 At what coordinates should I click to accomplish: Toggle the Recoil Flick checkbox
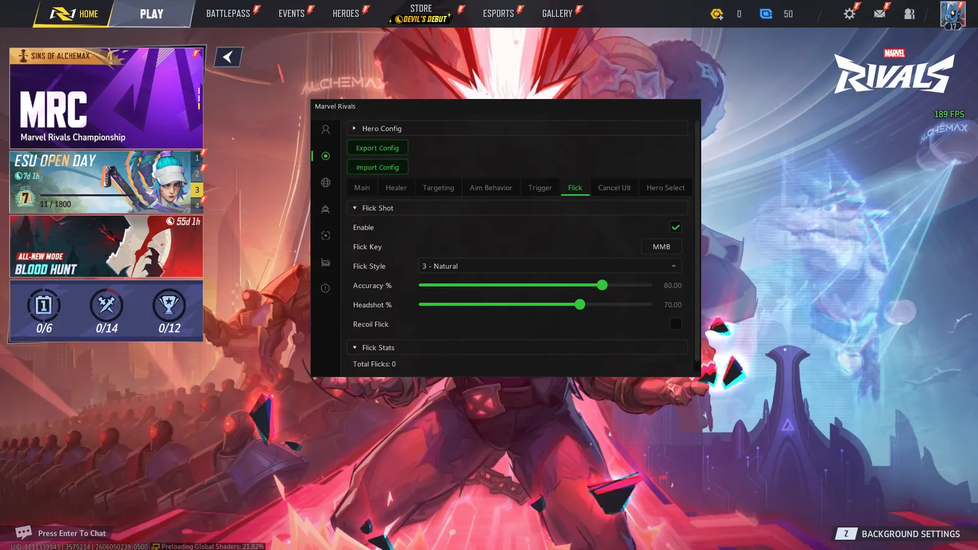[675, 324]
